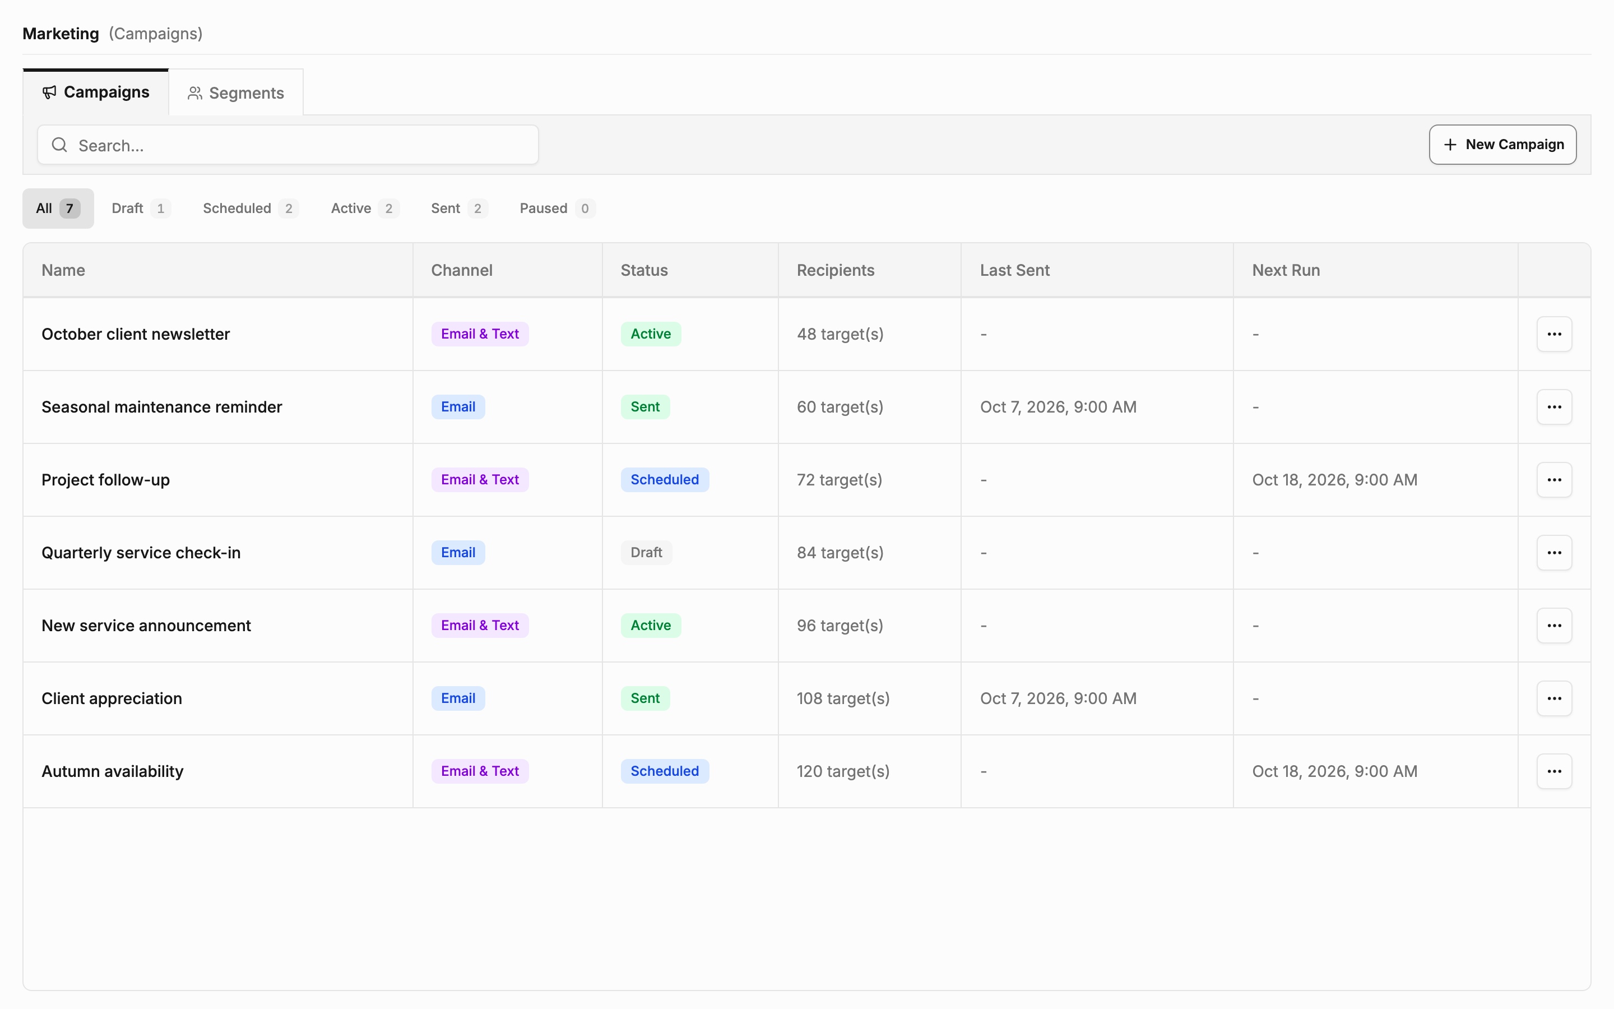Image resolution: width=1614 pixels, height=1009 pixels.
Task: Click Scheduled badge in Project follow-up row
Action: 664,479
